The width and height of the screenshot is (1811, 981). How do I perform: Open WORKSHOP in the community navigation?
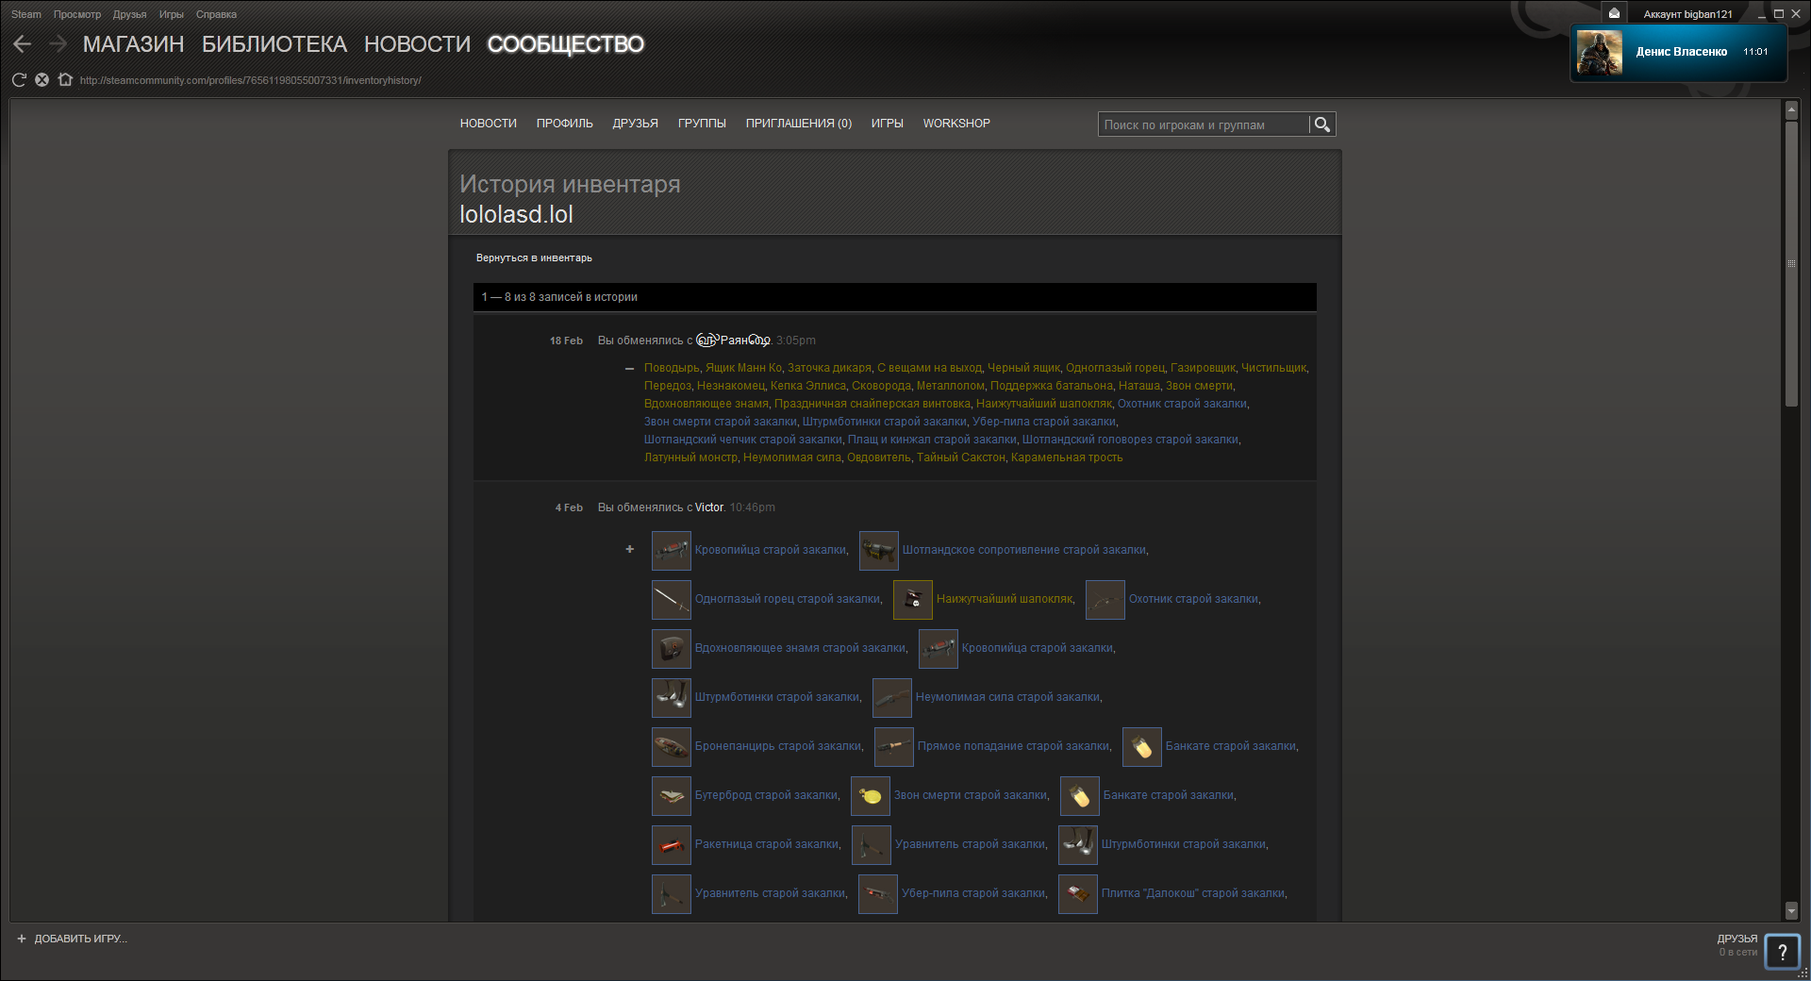coord(956,124)
